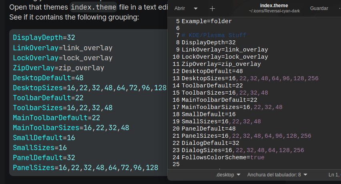Click line number 16 in the gutter

176,100
